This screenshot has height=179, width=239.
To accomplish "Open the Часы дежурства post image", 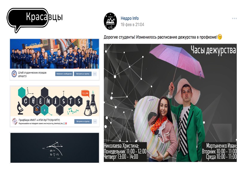I will pyautogui.click(x=170, y=103).
